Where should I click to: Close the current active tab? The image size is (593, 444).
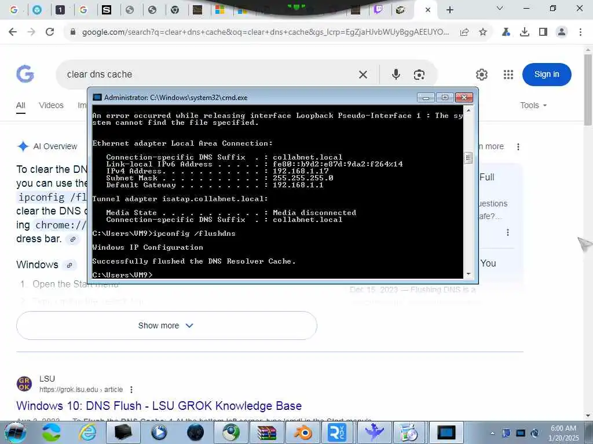click(428, 10)
